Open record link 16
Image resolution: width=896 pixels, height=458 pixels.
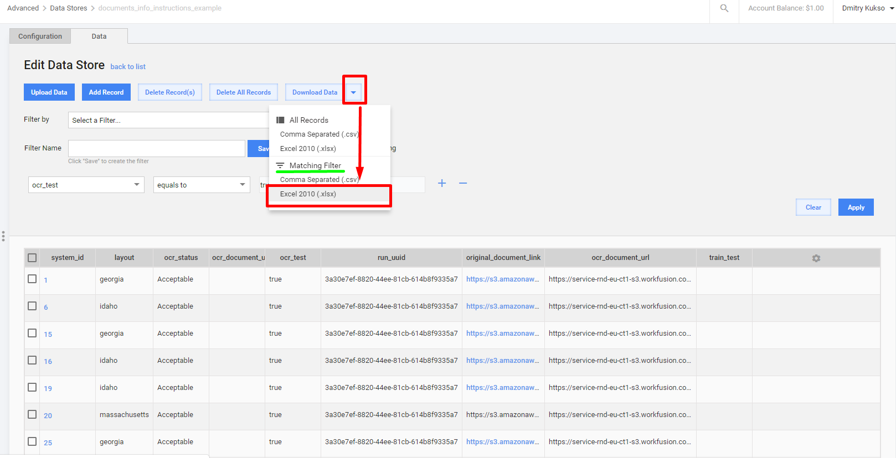tap(48, 361)
